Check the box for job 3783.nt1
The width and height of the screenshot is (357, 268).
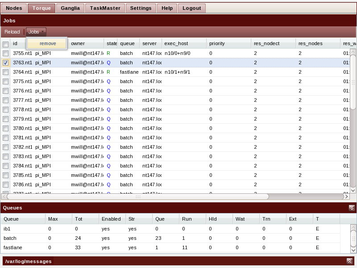coord(6,157)
